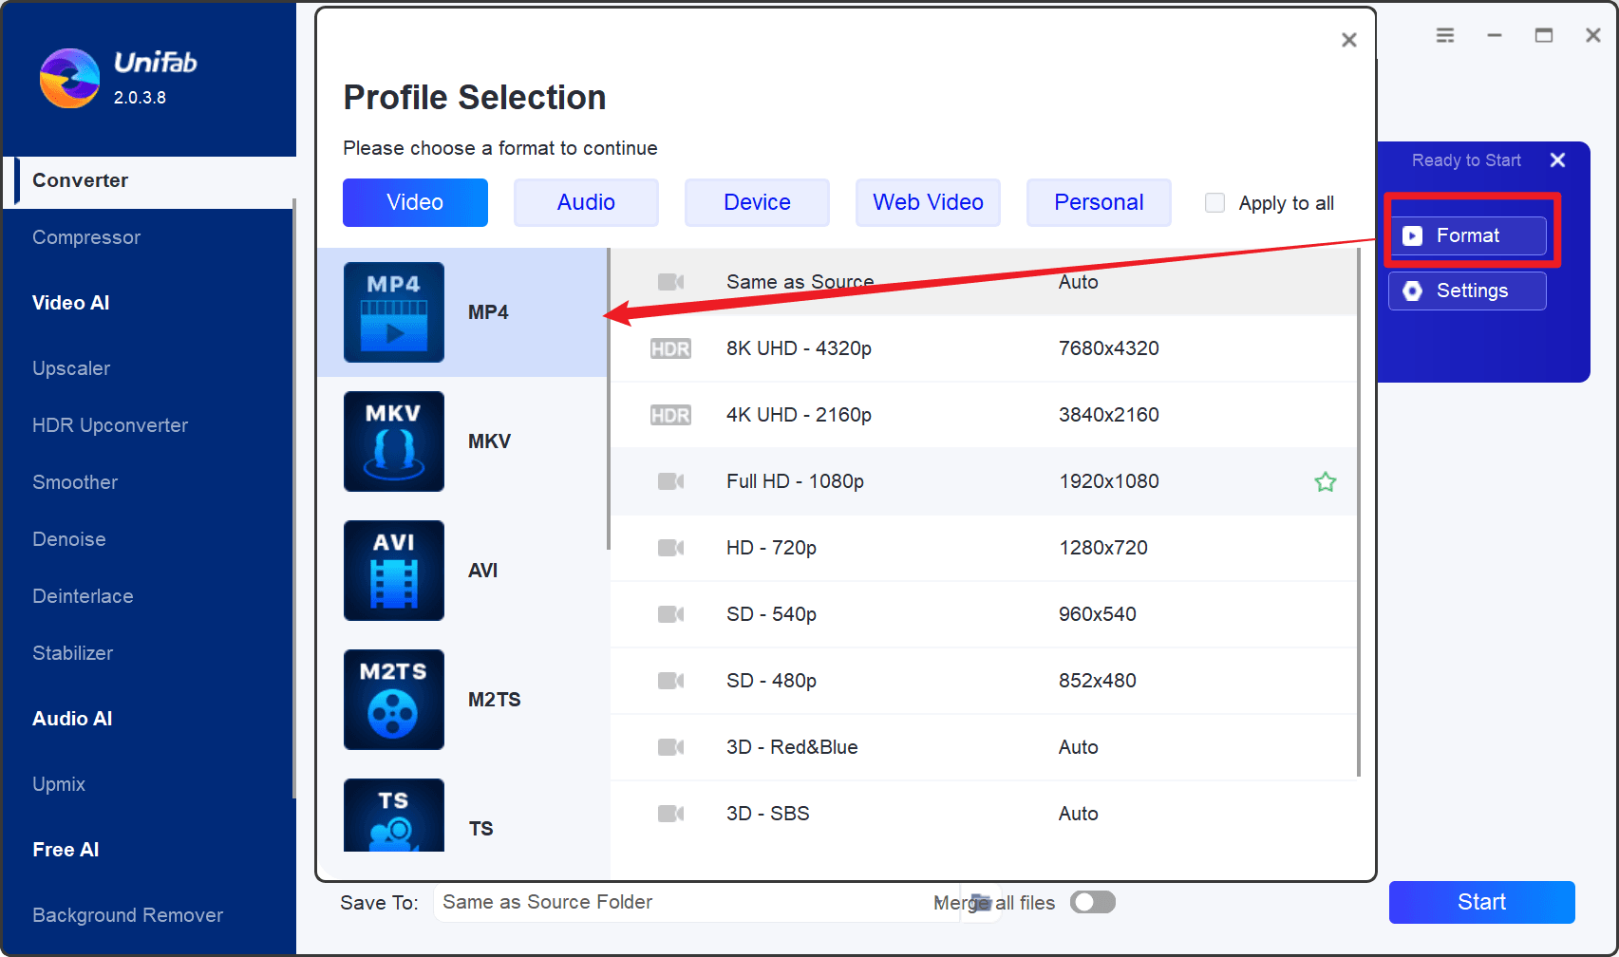Click the Free AI section header
Viewport: 1619px width, 957px height.
pos(66,850)
